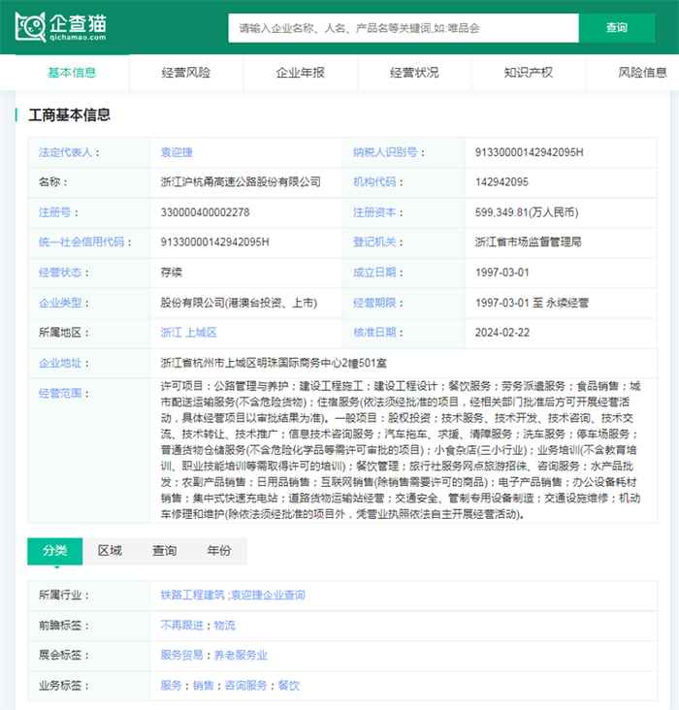
Task: Select the 年份 sub-tab
Action: click(x=219, y=551)
